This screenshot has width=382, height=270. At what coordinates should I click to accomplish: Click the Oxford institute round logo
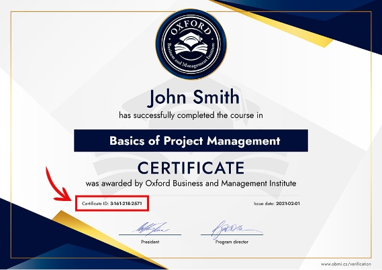191,44
